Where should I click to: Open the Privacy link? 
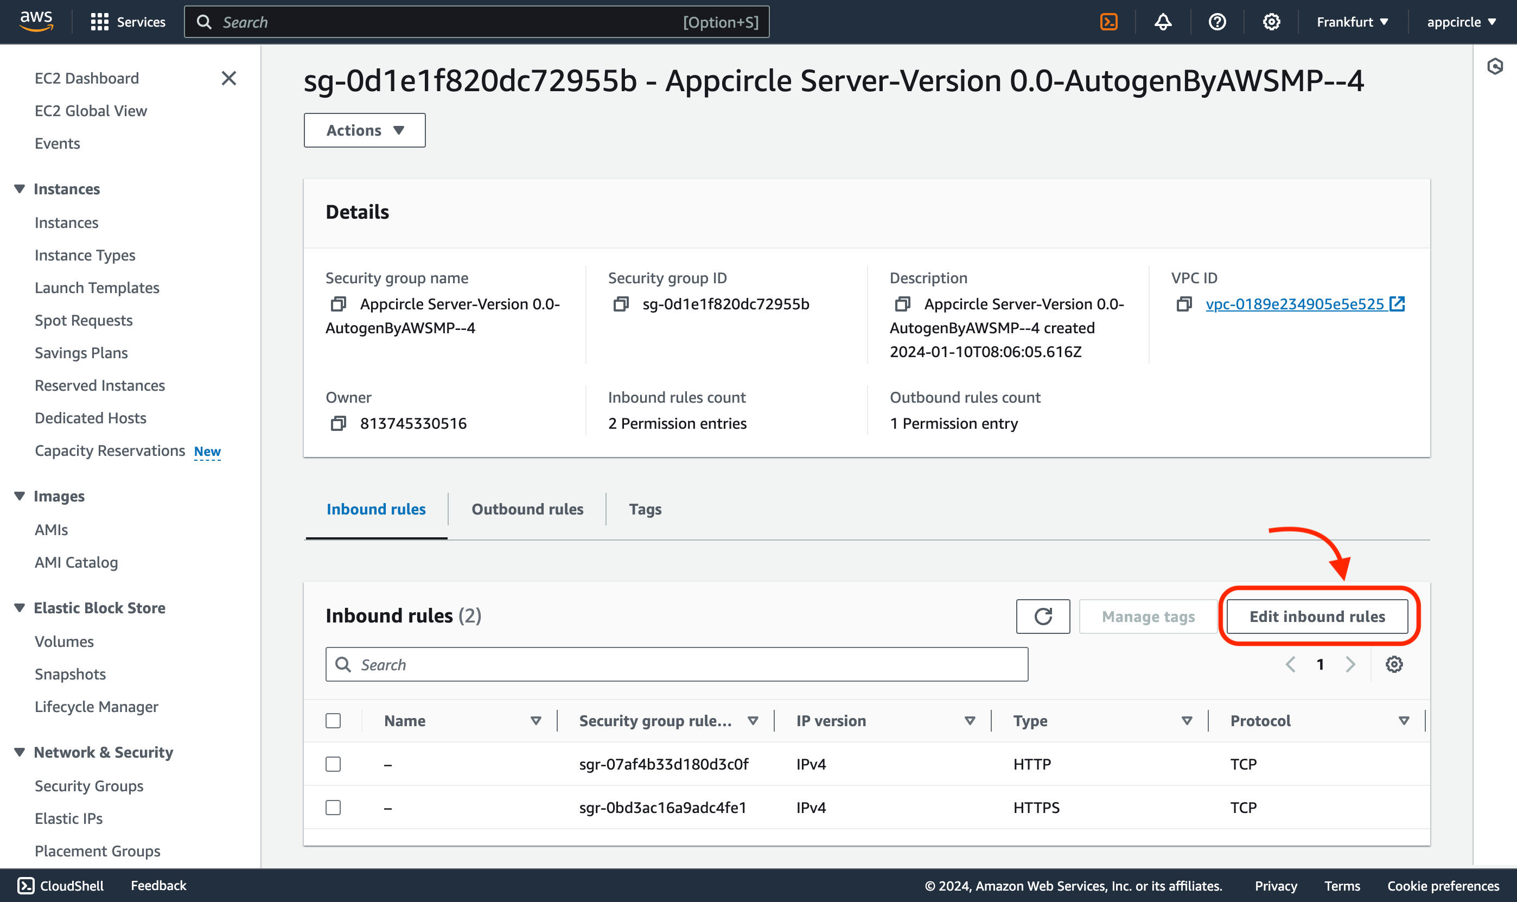tap(1276, 886)
